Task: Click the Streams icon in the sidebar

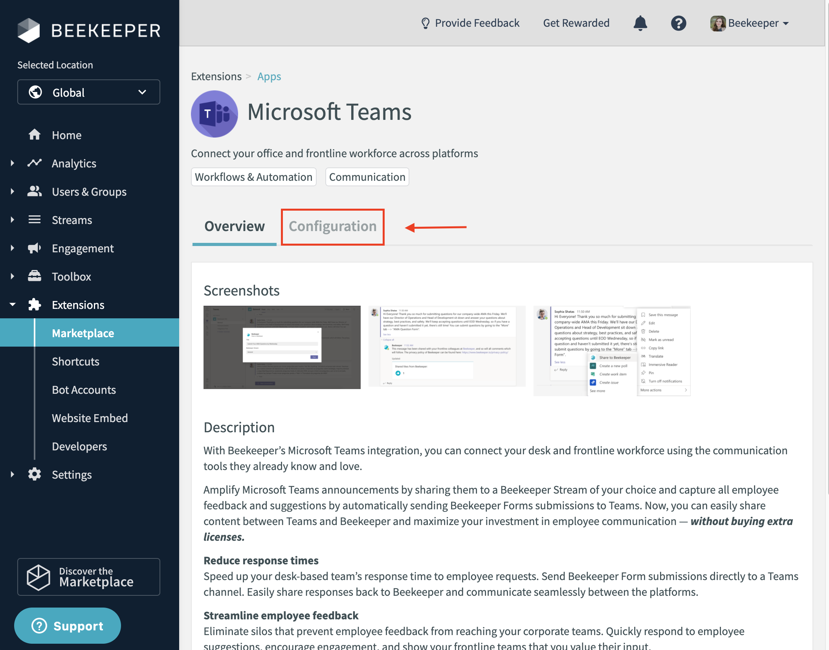Action: [x=35, y=220]
